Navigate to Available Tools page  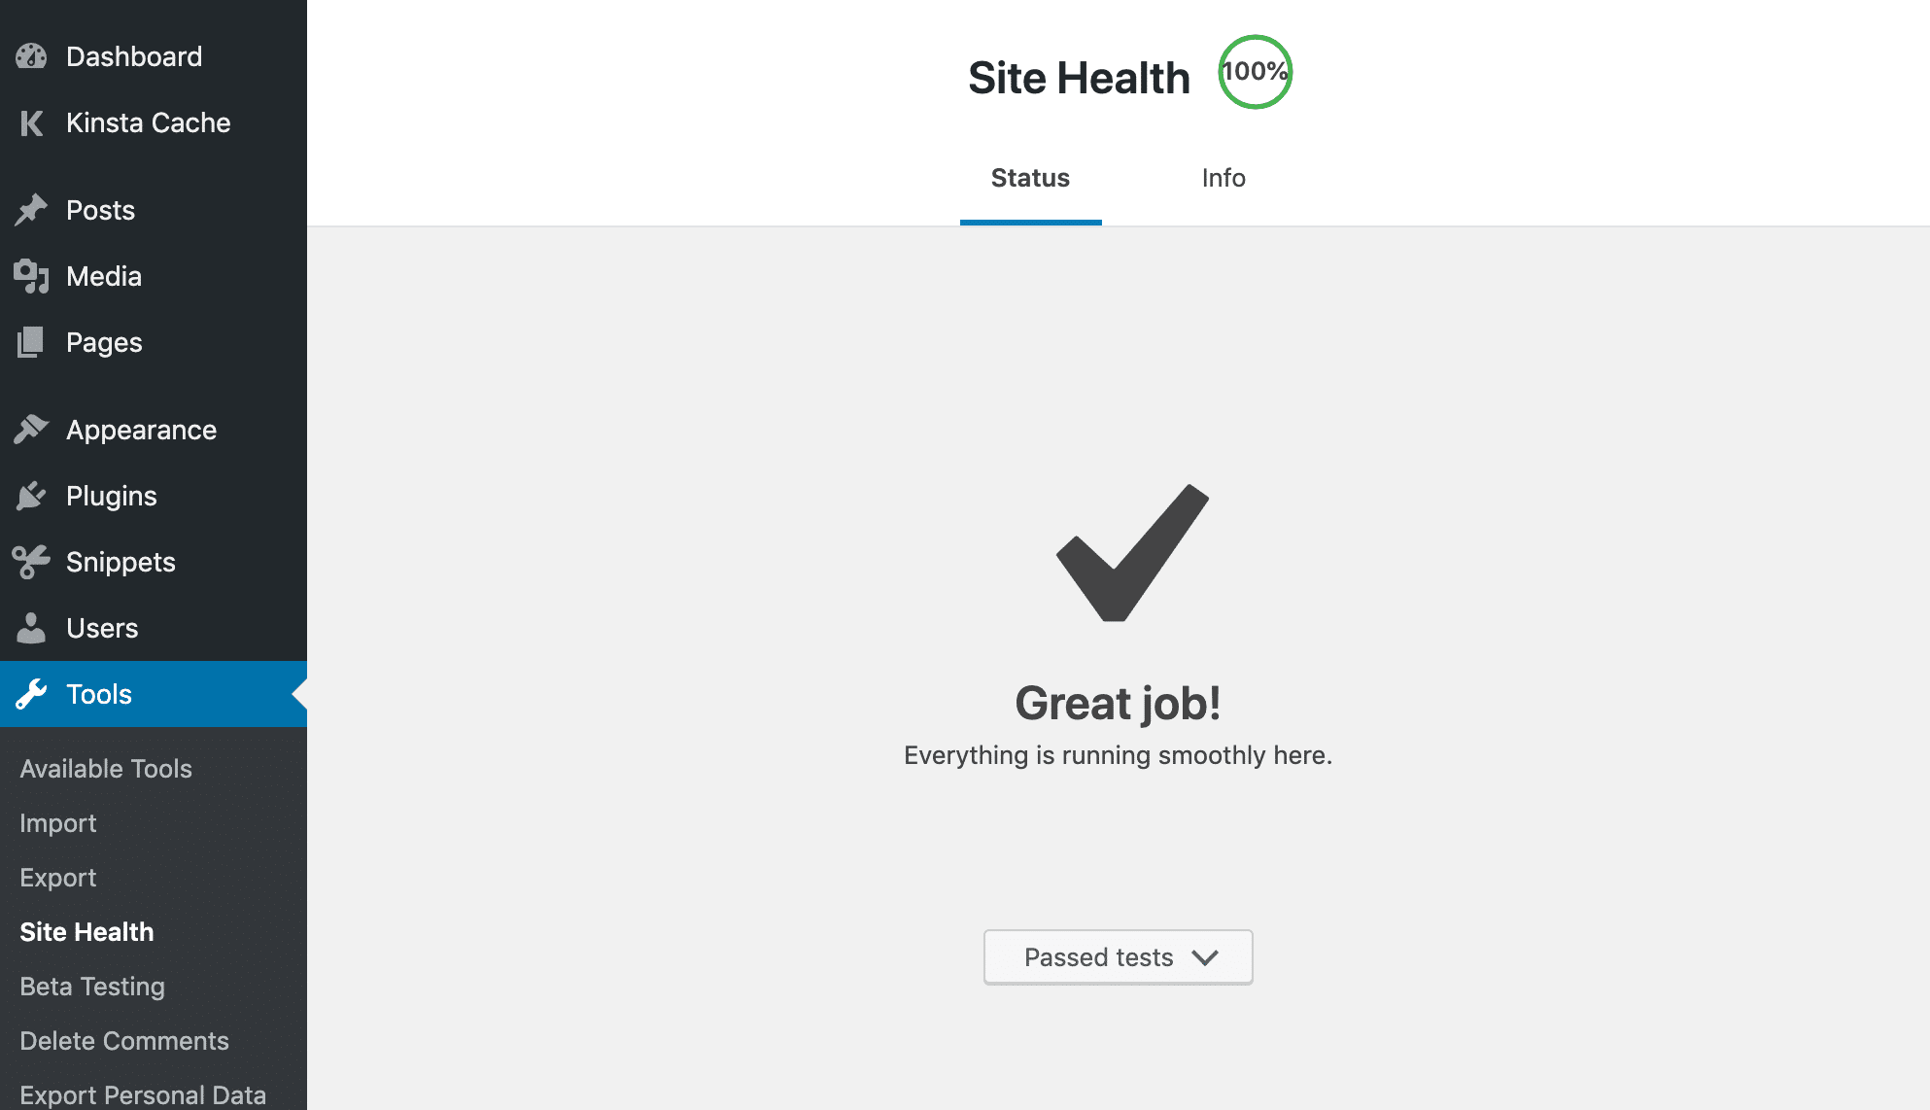pyautogui.click(x=106, y=768)
